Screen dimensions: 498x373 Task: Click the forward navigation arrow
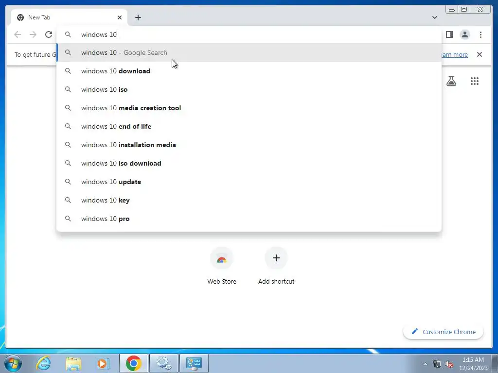pyautogui.click(x=33, y=34)
